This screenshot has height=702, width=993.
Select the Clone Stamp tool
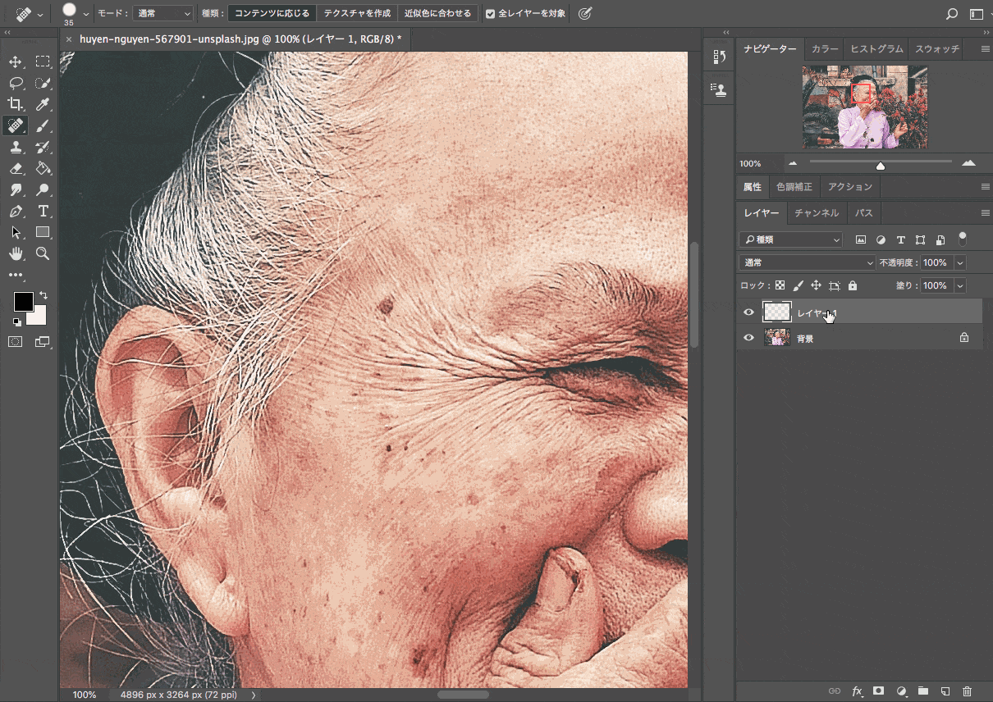tap(16, 147)
